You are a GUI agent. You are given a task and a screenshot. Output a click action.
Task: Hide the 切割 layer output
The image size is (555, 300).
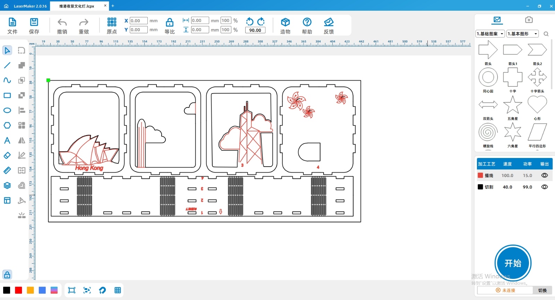544,187
